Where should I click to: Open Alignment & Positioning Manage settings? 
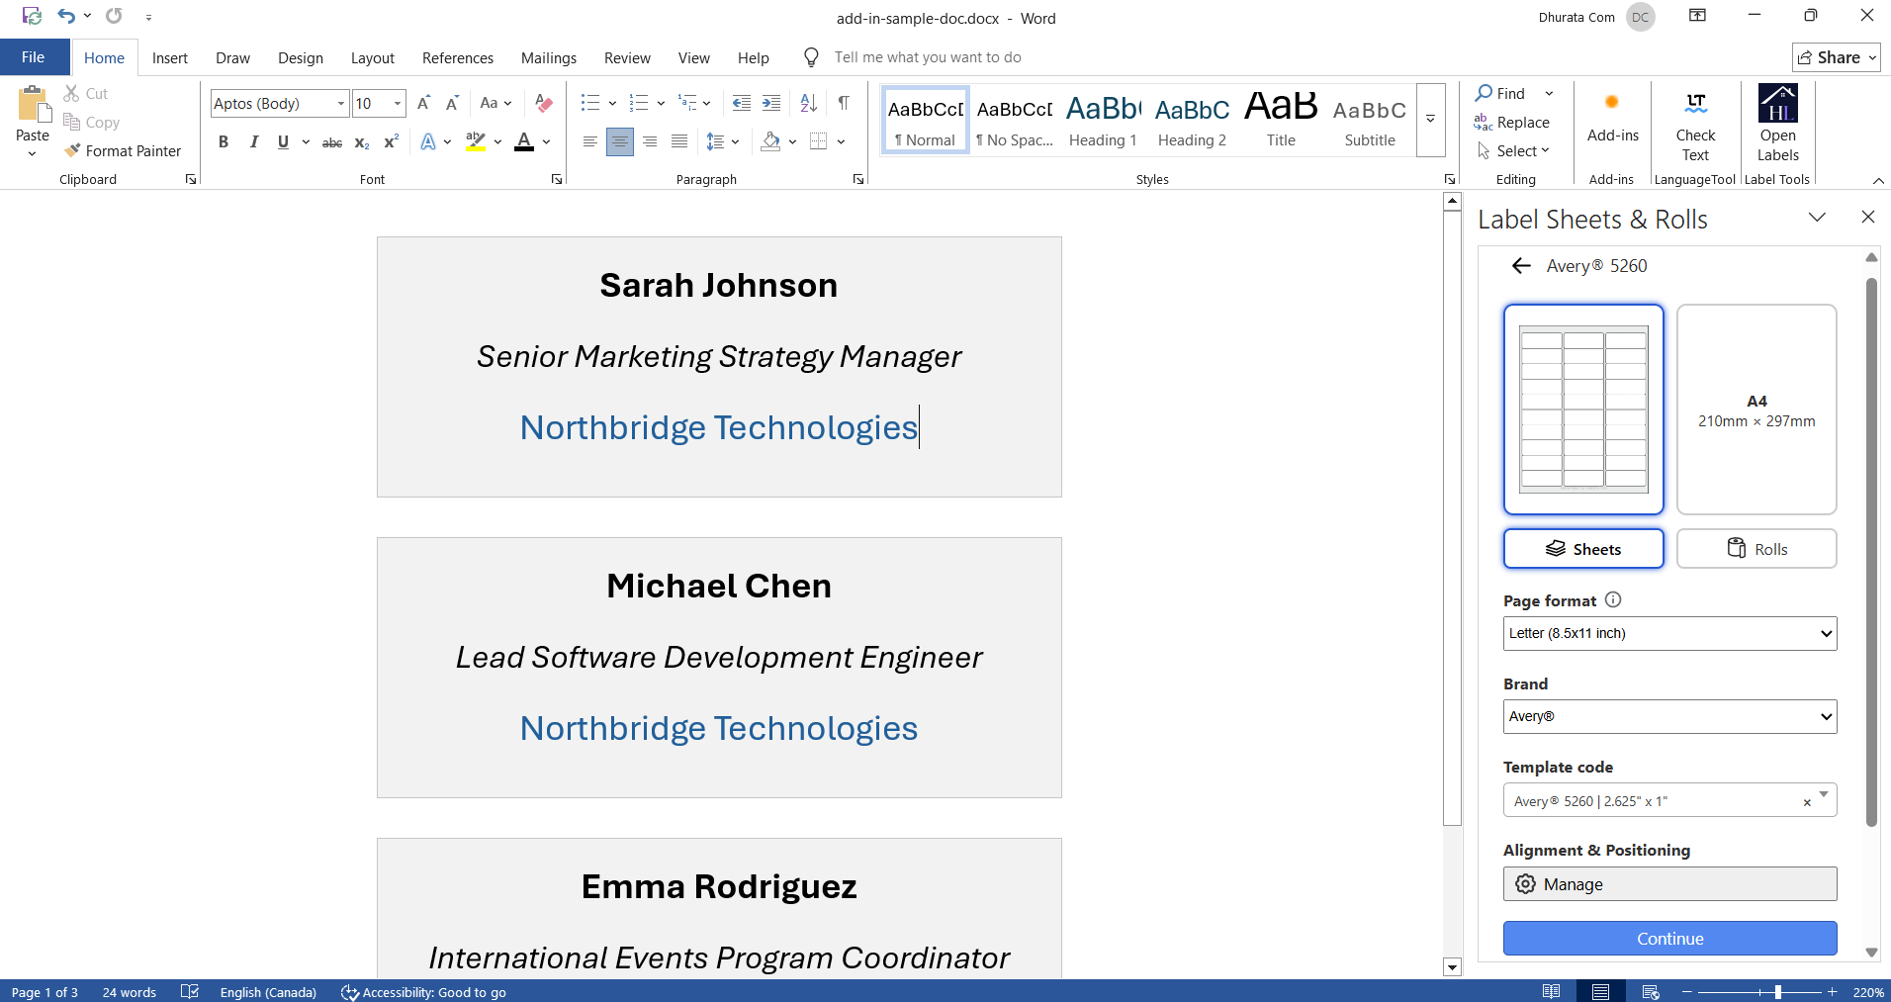pos(1668,883)
